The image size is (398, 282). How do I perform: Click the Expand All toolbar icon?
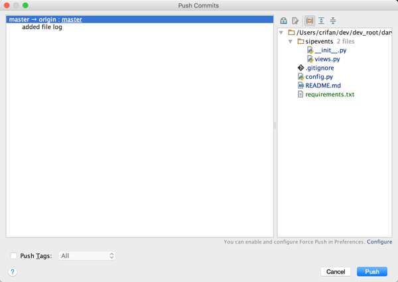pyautogui.click(x=321, y=21)
